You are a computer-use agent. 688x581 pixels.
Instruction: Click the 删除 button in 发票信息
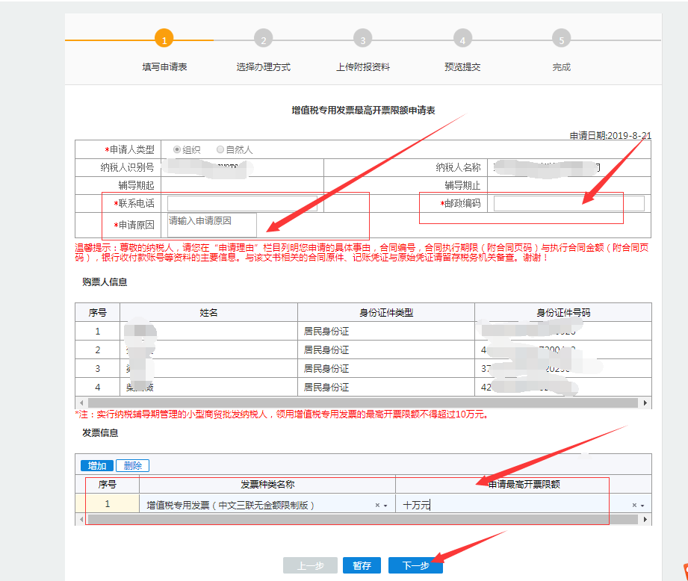[132, 465]
